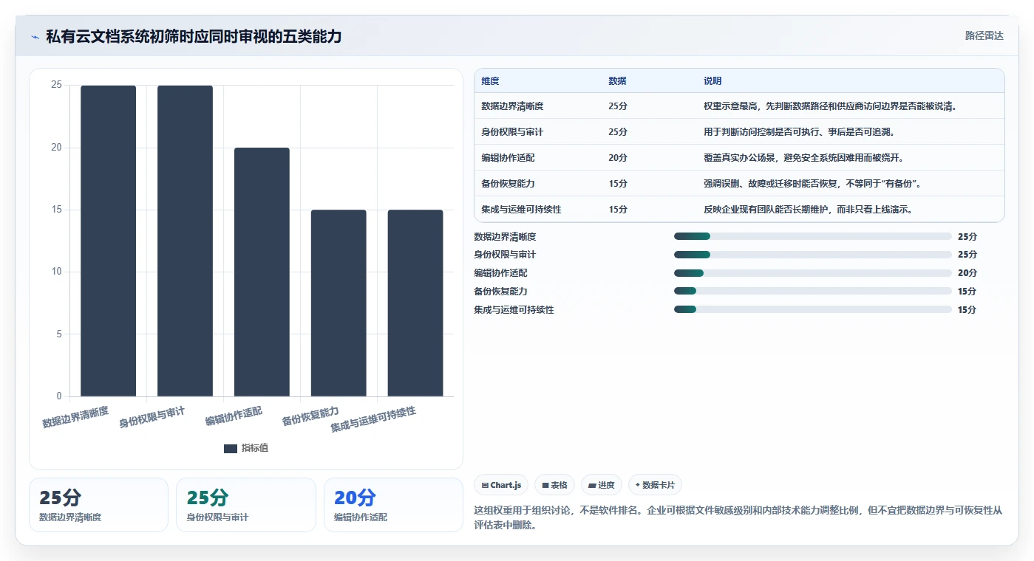Click the 数据卡片 tag
The image size is (1034, 561).
pyautogui.click(x=655, y=485)
